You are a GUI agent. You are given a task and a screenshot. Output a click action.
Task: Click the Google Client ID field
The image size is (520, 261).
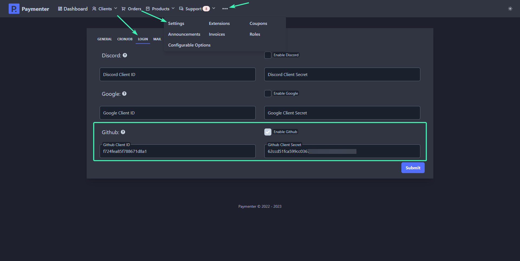178,113
